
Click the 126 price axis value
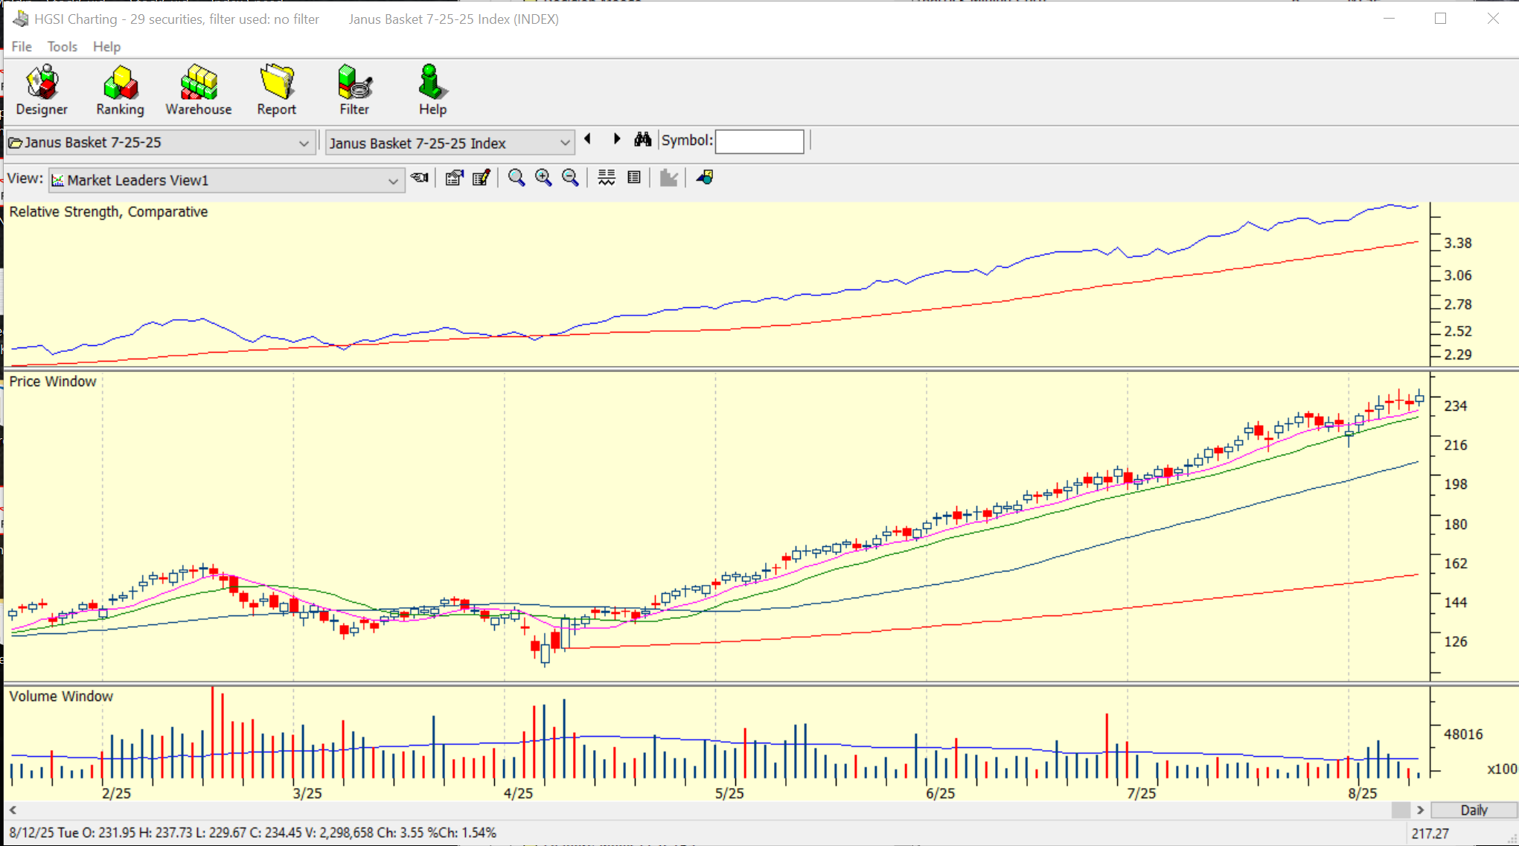coord(1456,641)
